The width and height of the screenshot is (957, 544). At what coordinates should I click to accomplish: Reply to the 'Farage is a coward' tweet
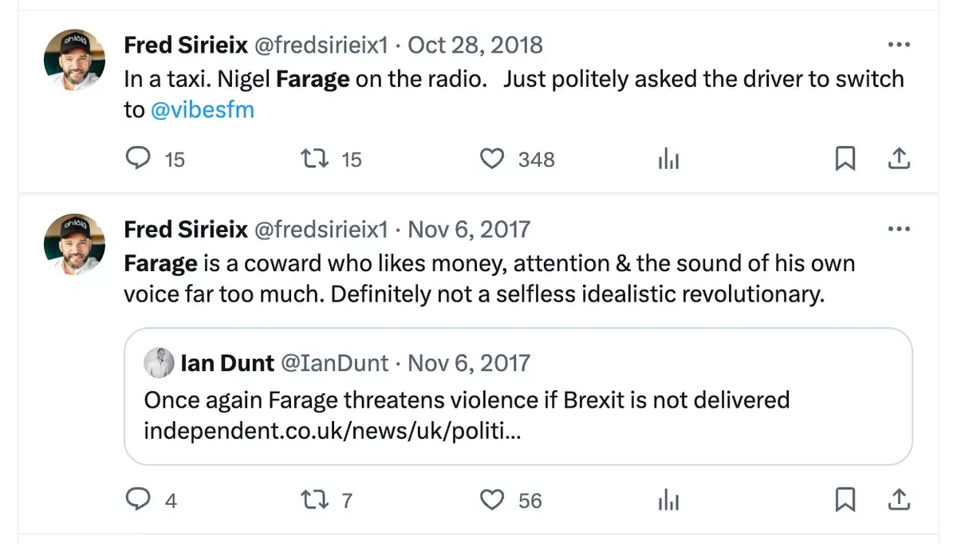(x=138, y=500)
